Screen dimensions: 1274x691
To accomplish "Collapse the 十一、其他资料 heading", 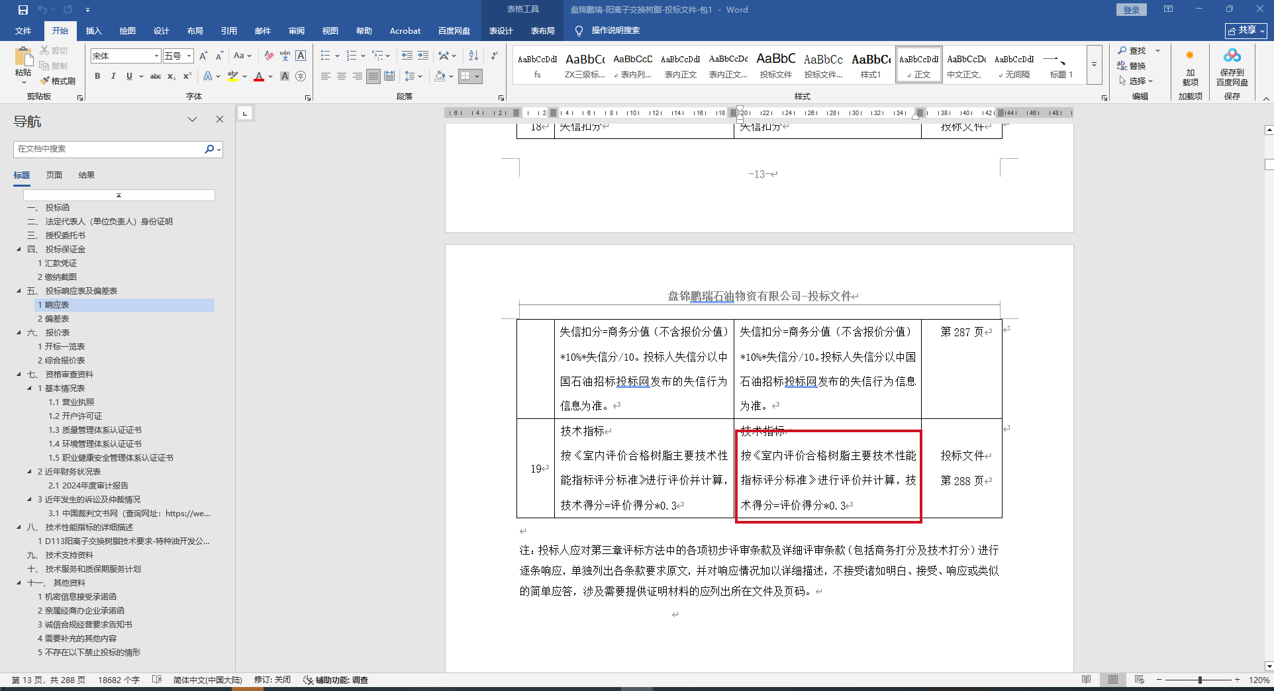I will (19, 583).
